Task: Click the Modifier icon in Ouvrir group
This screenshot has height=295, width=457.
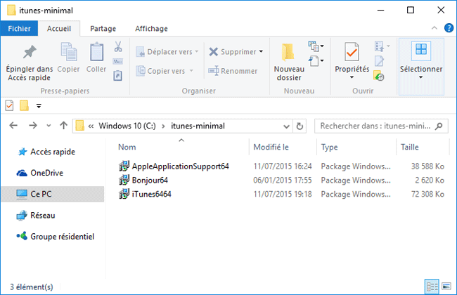Action: pos(379,61)
